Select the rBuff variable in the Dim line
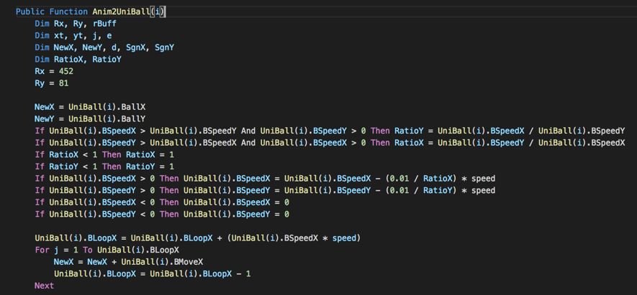This screenshot has height=295, width=637. point(104,24)
